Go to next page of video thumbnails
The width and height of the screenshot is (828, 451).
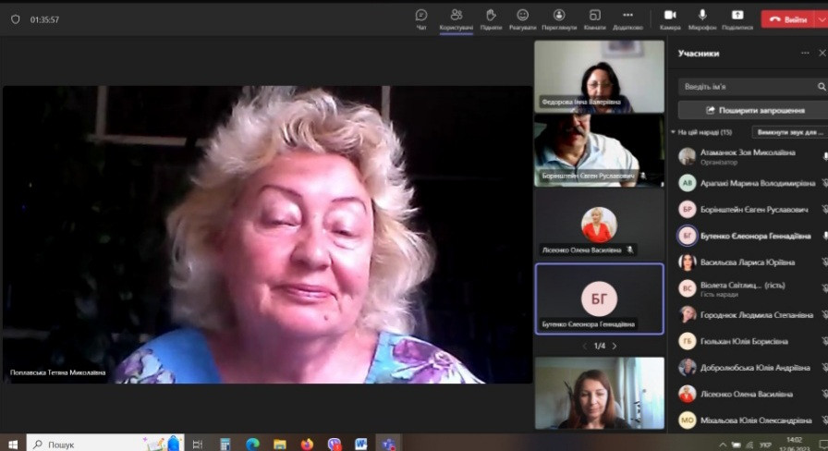615,346
